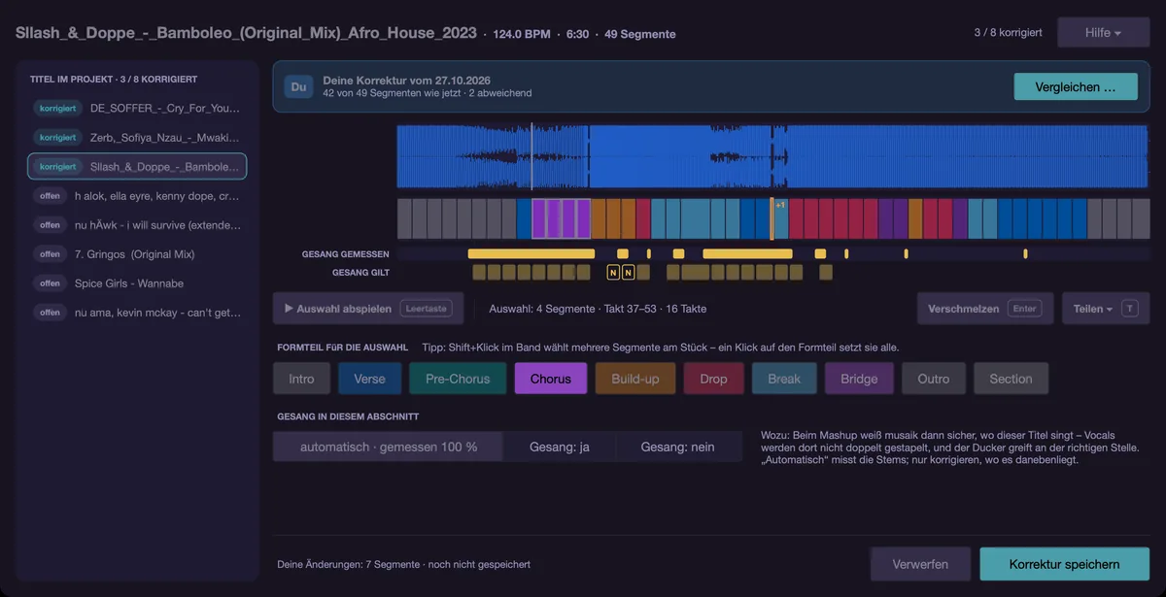Click "Deine Korrektur vom 27.10.2026" heading

407,80
